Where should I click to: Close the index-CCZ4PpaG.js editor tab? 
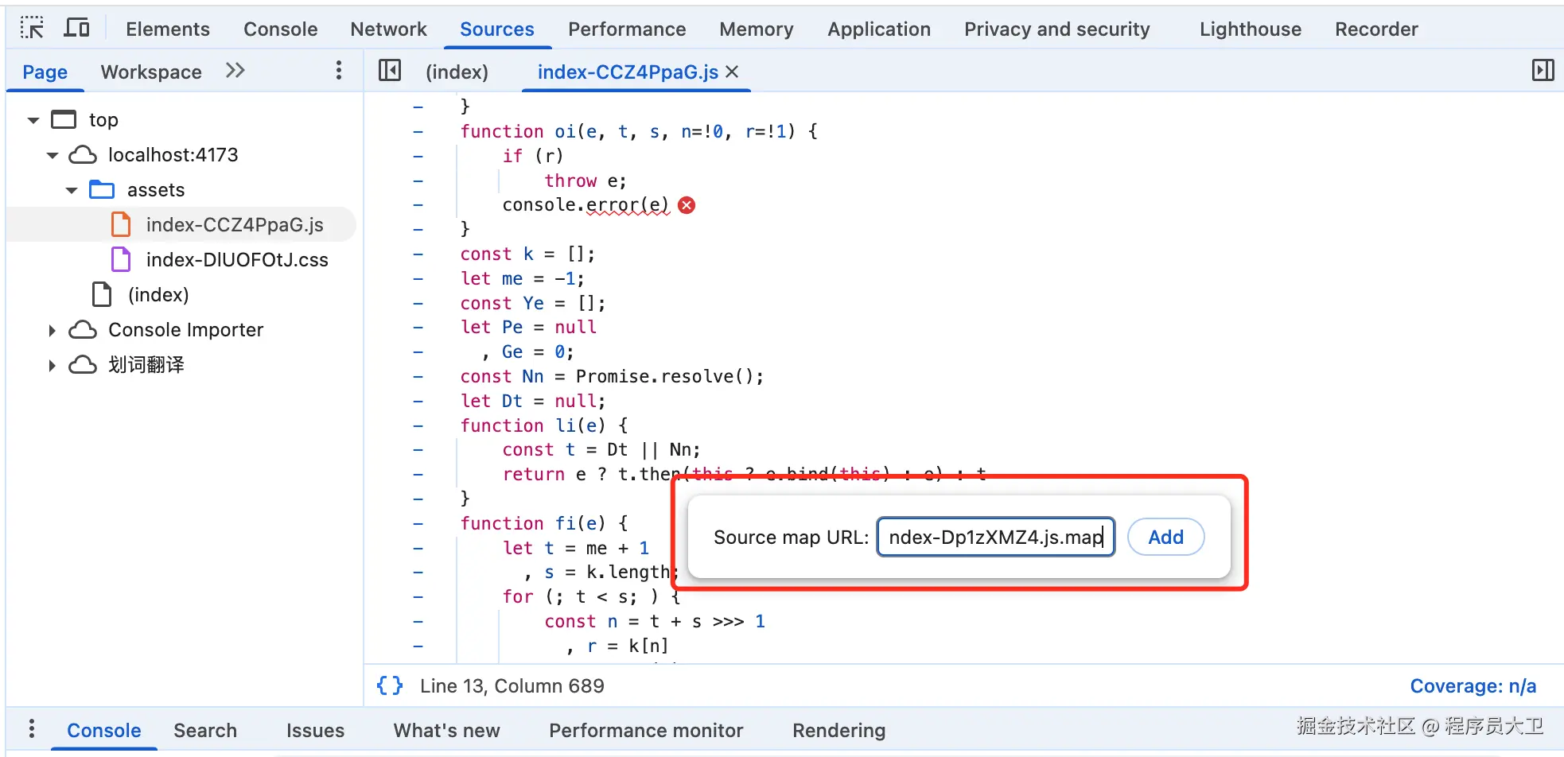click(x=733, y=72)
